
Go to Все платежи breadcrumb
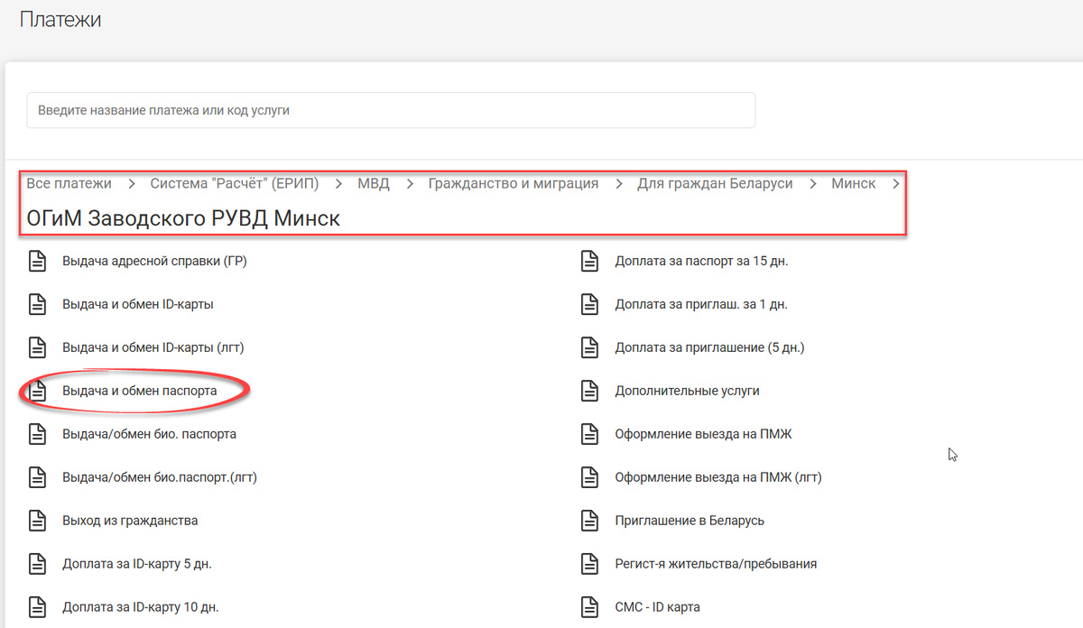point(69,184)
